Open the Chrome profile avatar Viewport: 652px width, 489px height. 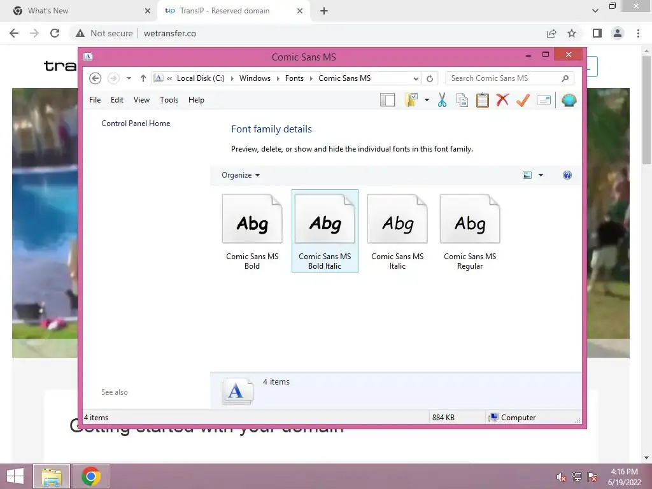coord(618,33)
